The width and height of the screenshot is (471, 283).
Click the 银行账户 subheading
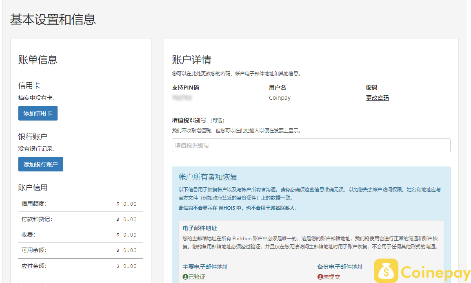coord(33,137)
